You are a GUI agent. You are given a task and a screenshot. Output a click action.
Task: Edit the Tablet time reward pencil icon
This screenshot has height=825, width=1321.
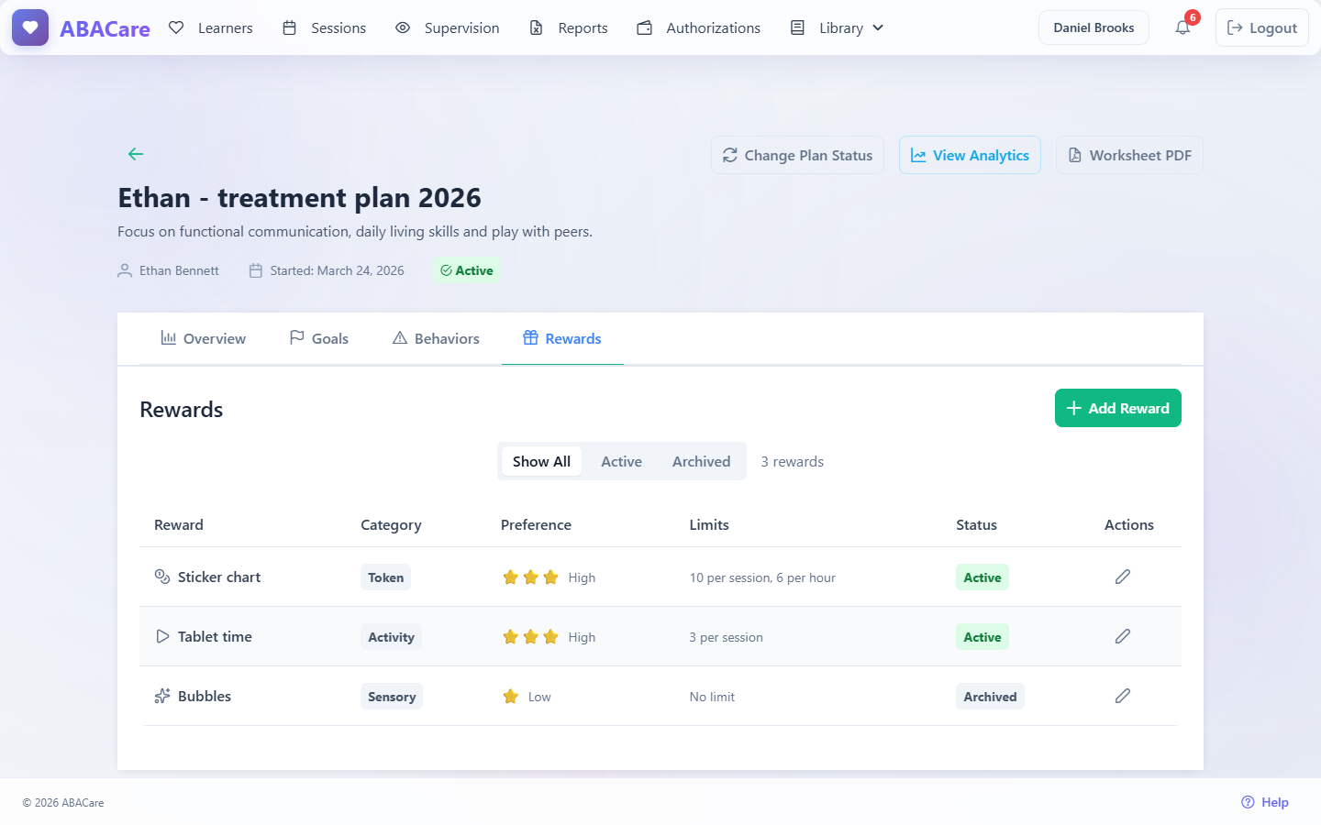point(1123,636)
